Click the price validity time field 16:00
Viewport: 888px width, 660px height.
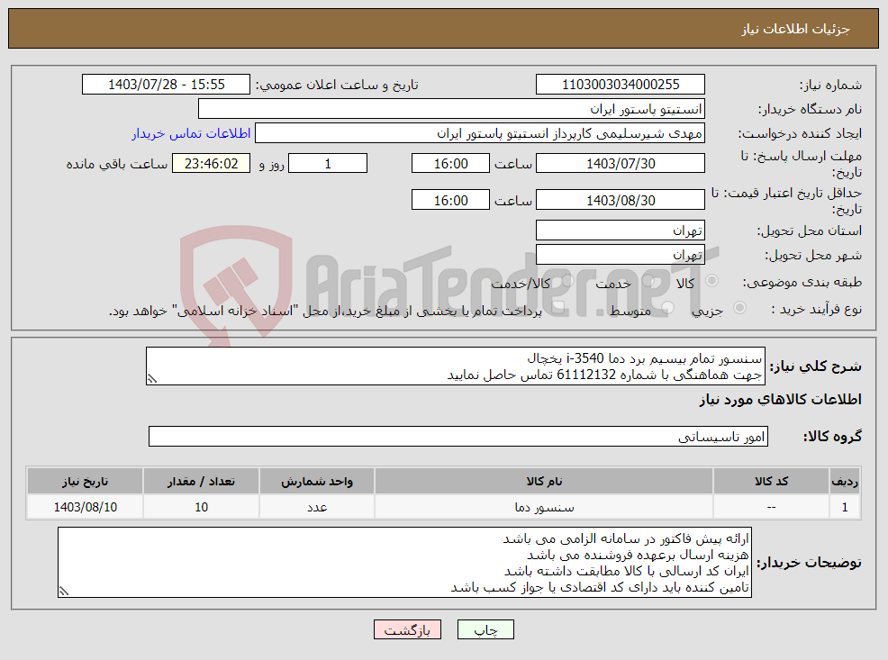(450, 201)
